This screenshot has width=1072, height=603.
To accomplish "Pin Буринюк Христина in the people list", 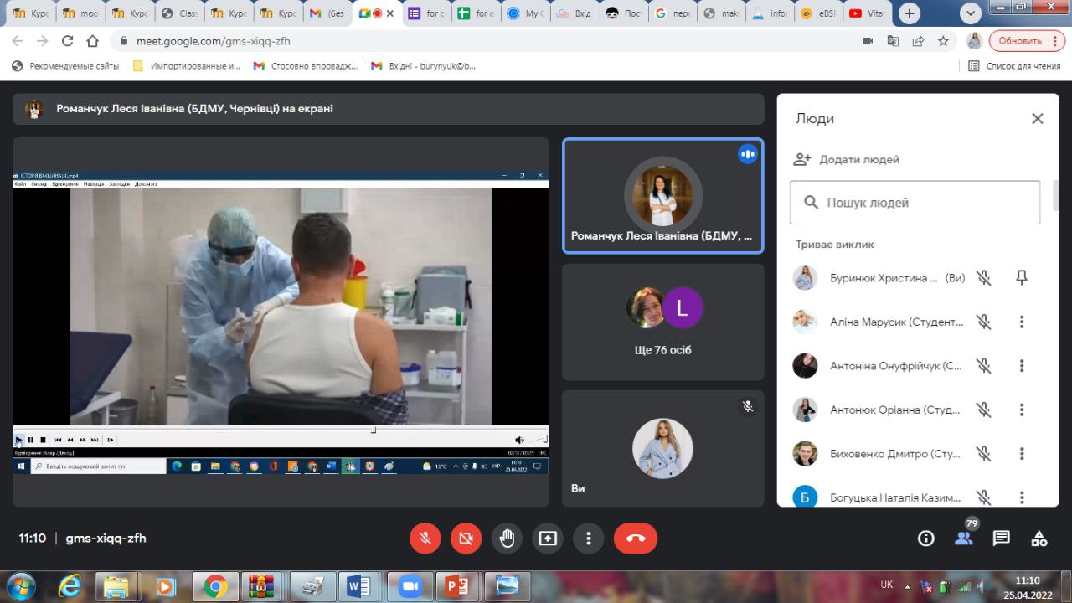I will 1021,277.
